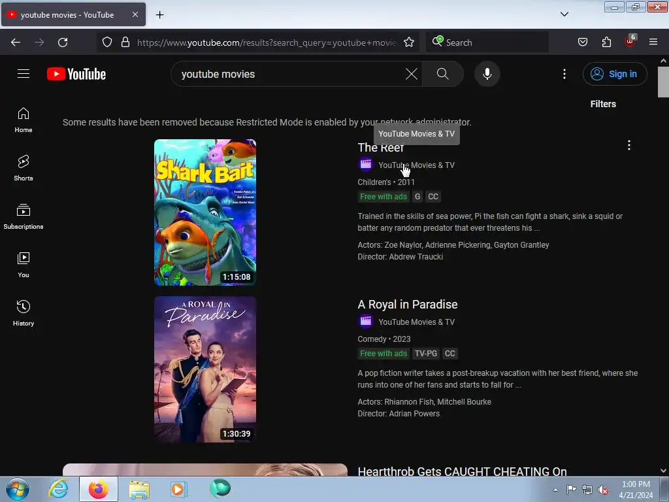Click the YouTube logo
This screenshot has width=669, height=502.
tap(76, 74)
